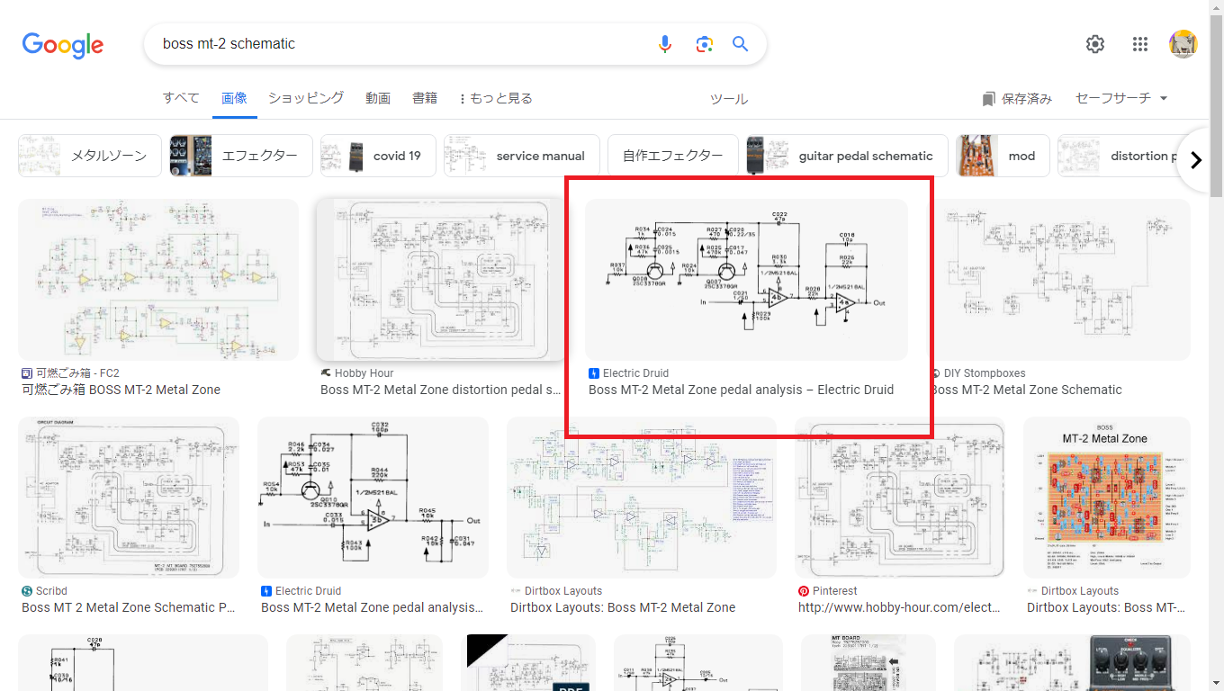Open 'Boss MT 2 Metal Zone Schematic P...' Scribd link
Image resolution: width=1224 pixels, height=691 pixels.
pos(129,607)
